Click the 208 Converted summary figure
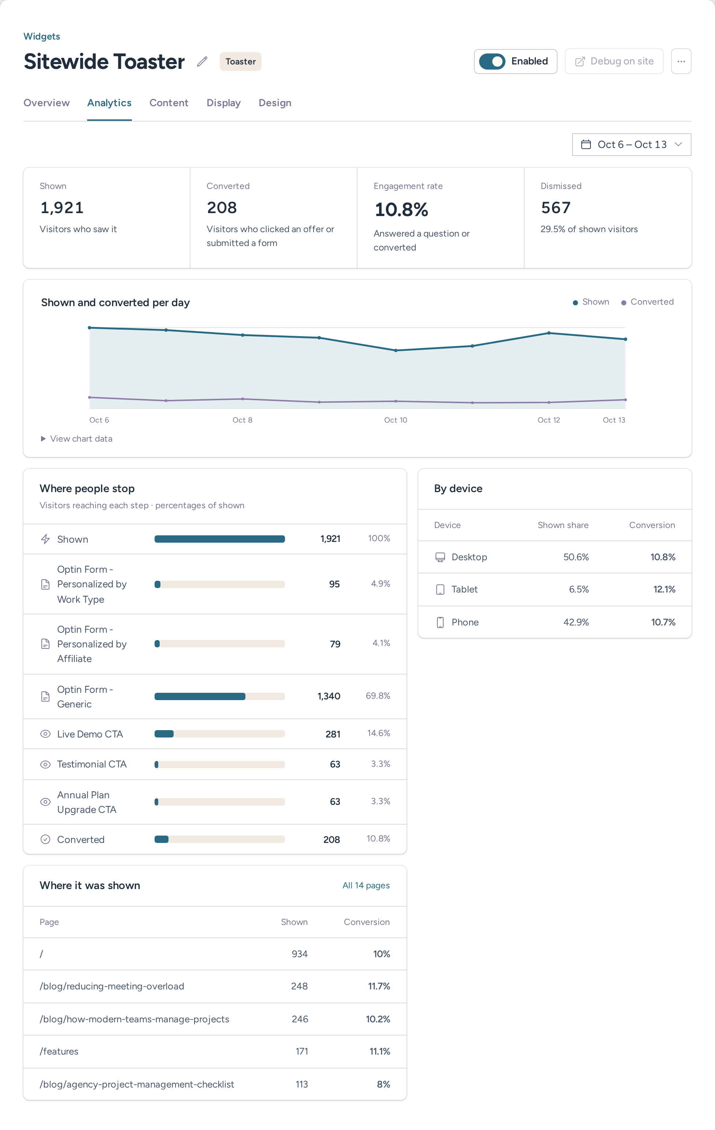Screen dimensions: 715x1130 click(x=222, y=208)
